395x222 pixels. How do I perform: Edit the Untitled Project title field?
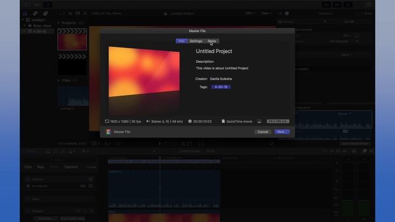(214, 51)
